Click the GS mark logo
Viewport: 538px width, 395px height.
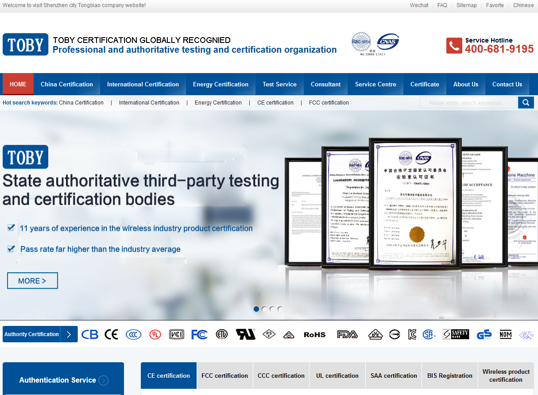tap(484, 334)
